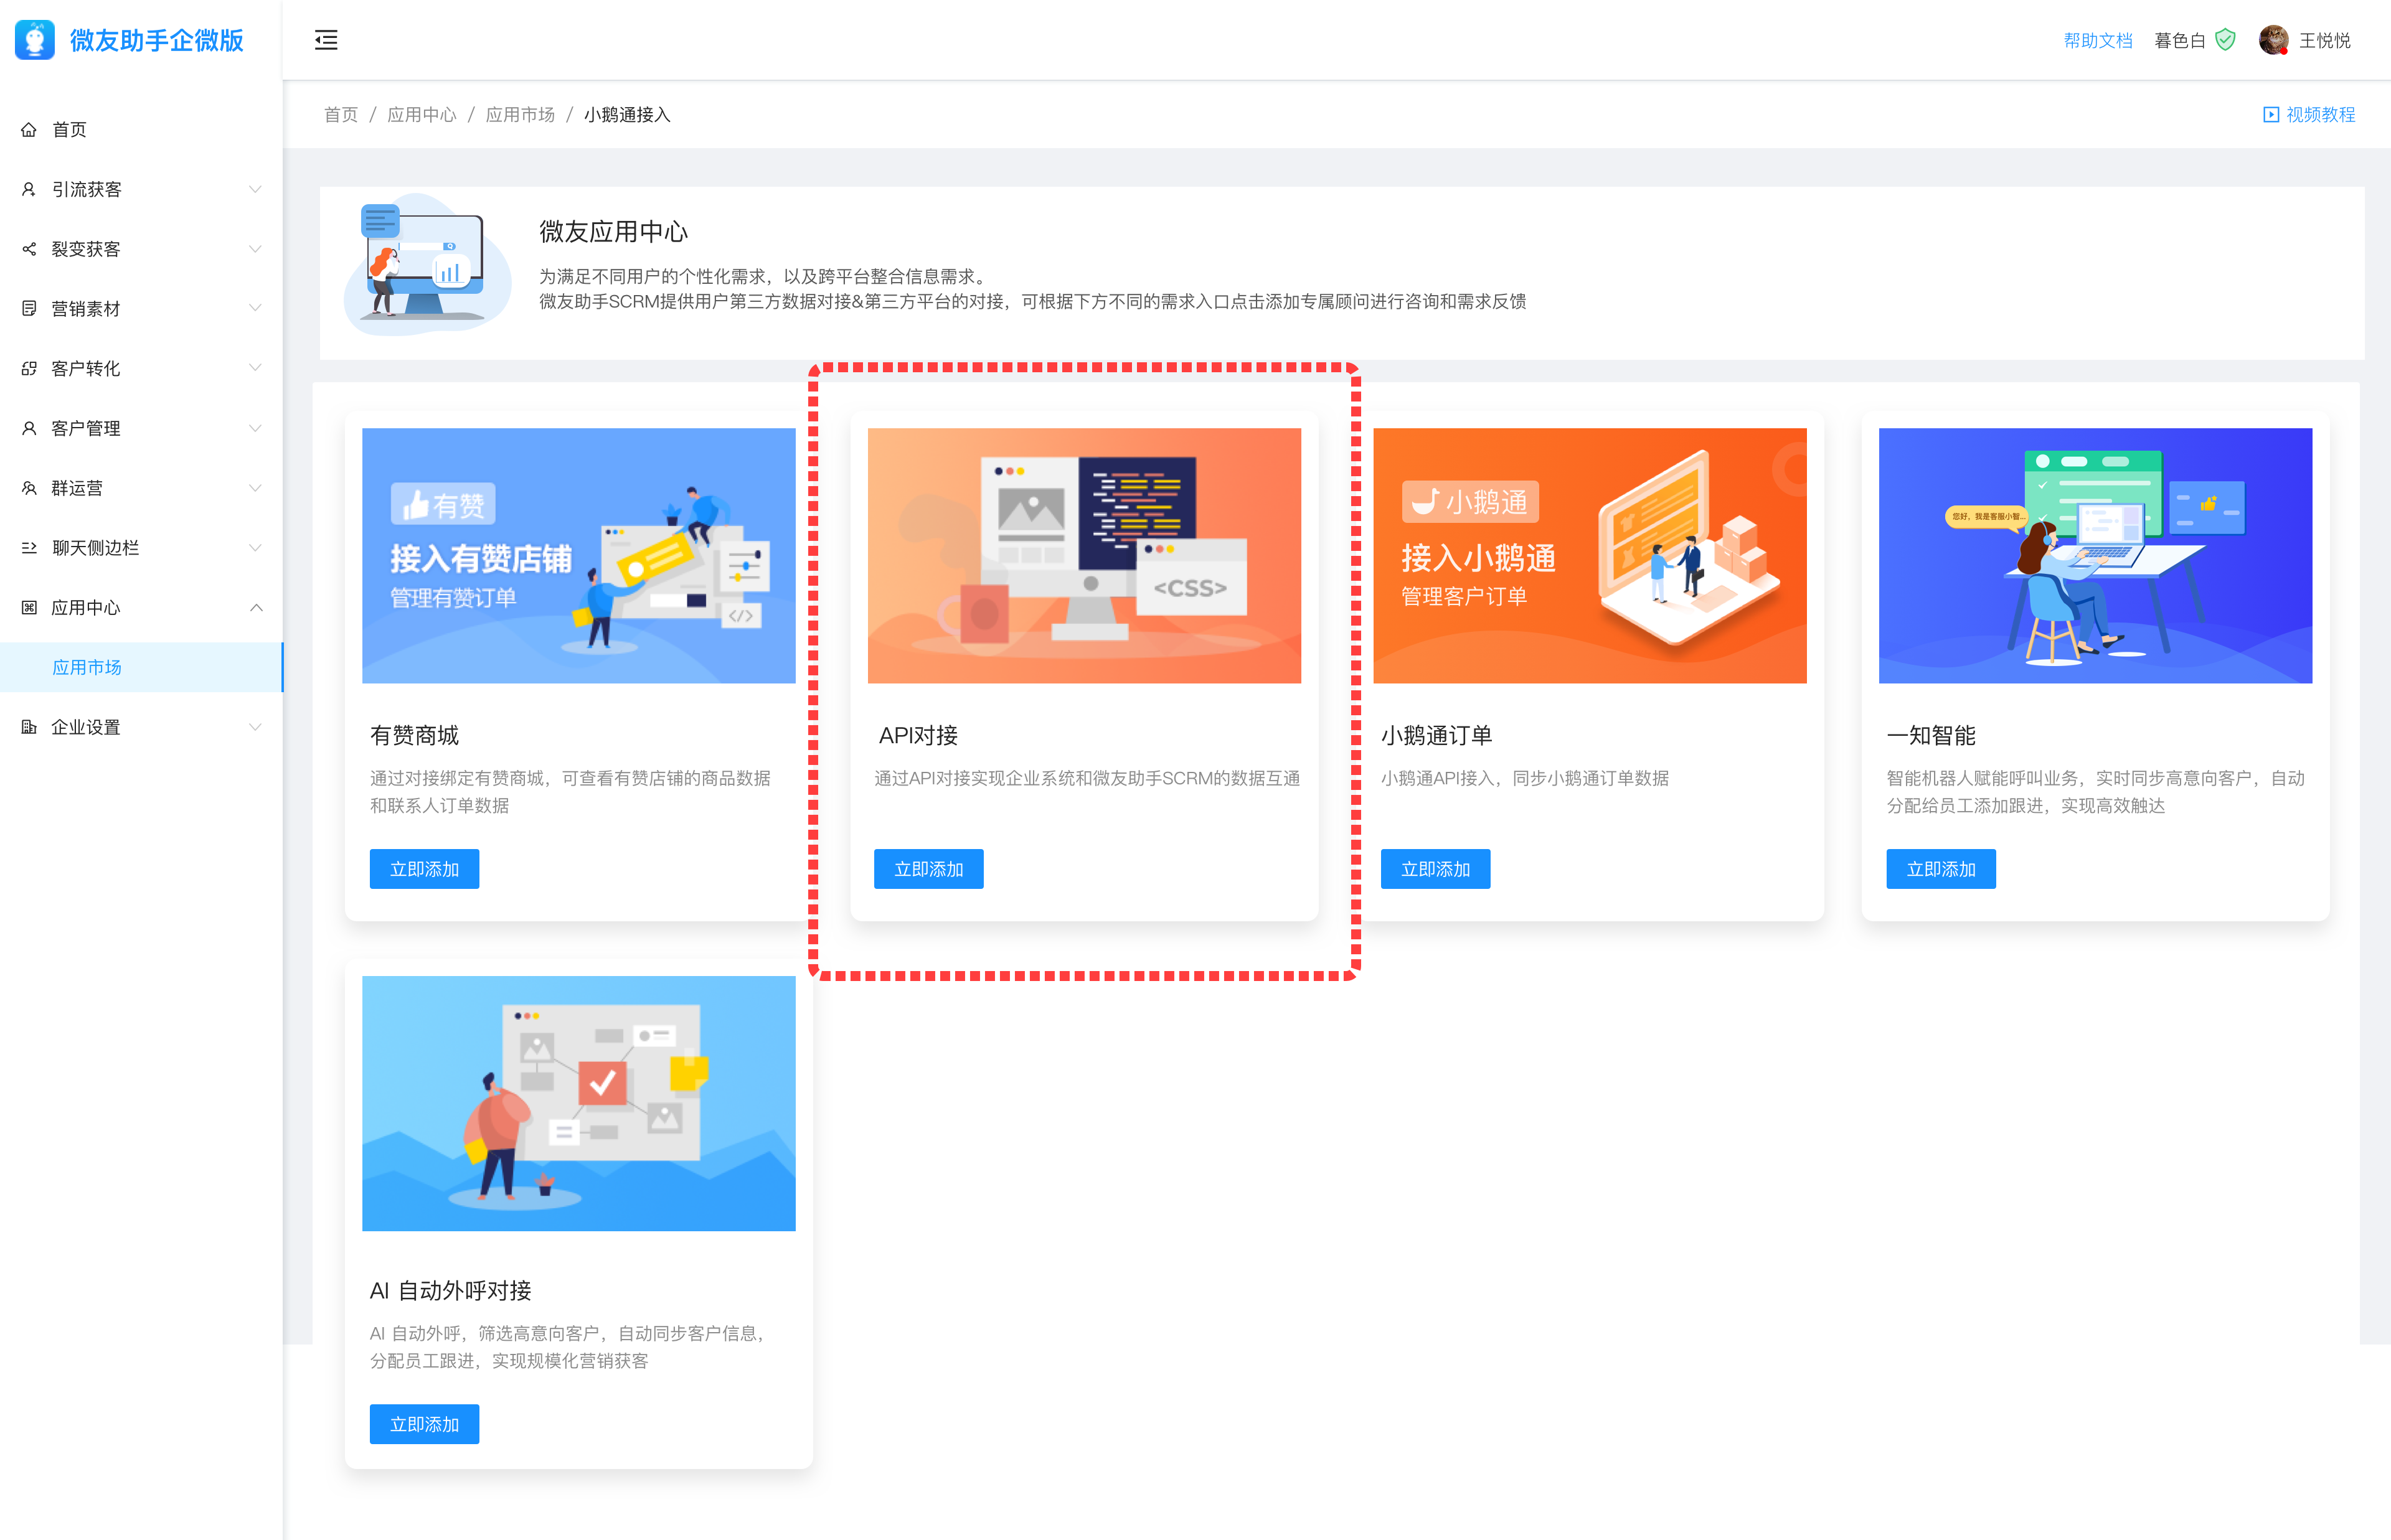The image size is (2391, 1540).
Task: Click the 小鹅通订单 card title
Action: [x=1436, y=735]
